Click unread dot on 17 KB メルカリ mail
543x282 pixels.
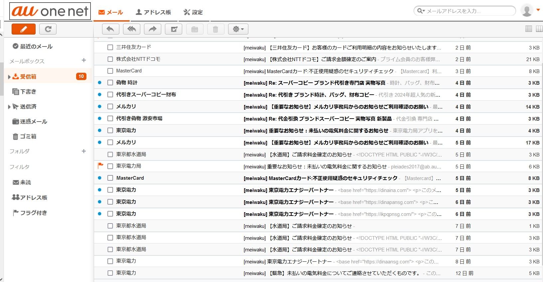tap(99, 142)
